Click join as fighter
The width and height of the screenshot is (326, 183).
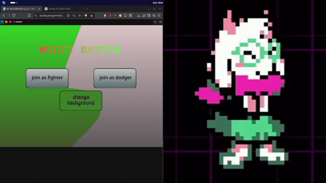(47, 78)
